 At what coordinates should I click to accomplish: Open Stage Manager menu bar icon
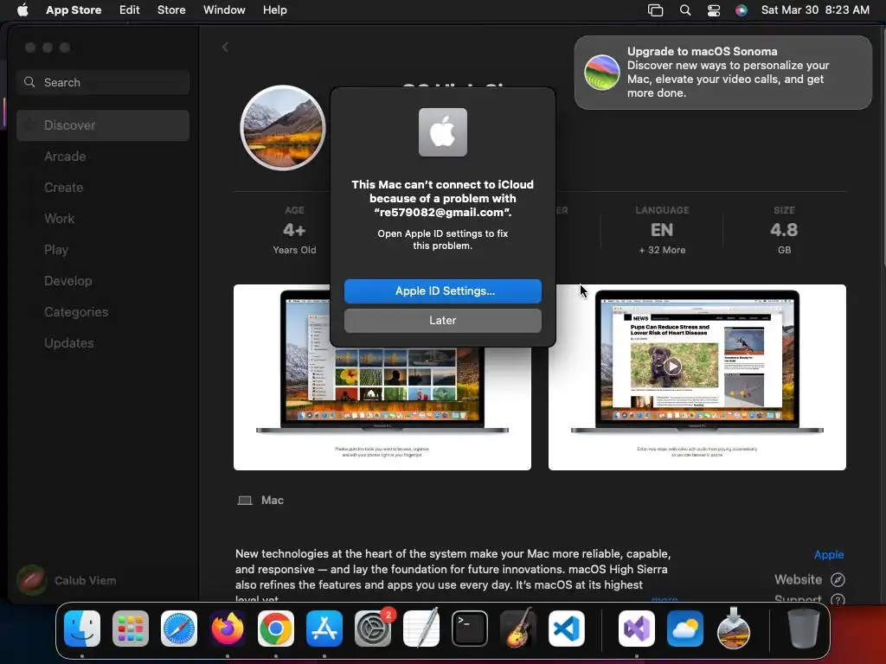tap(656, 10)
